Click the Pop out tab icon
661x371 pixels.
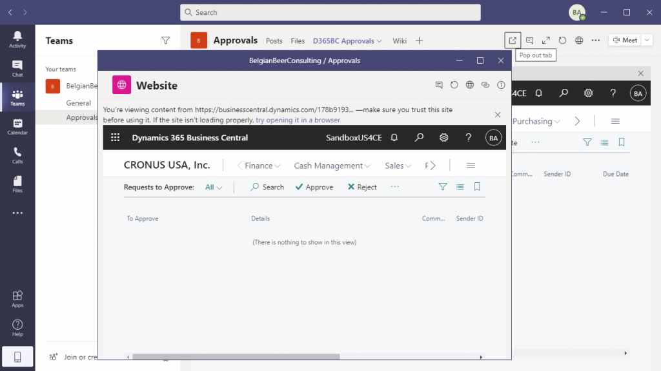tap(513, 41)
